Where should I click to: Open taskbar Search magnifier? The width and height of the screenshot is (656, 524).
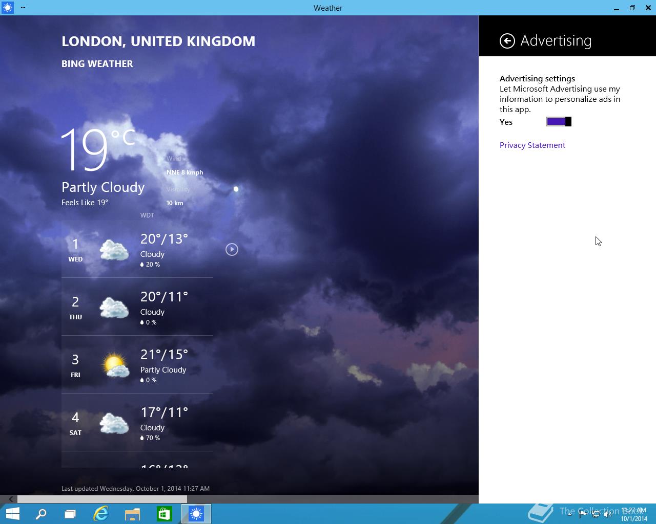pos(41,514)
